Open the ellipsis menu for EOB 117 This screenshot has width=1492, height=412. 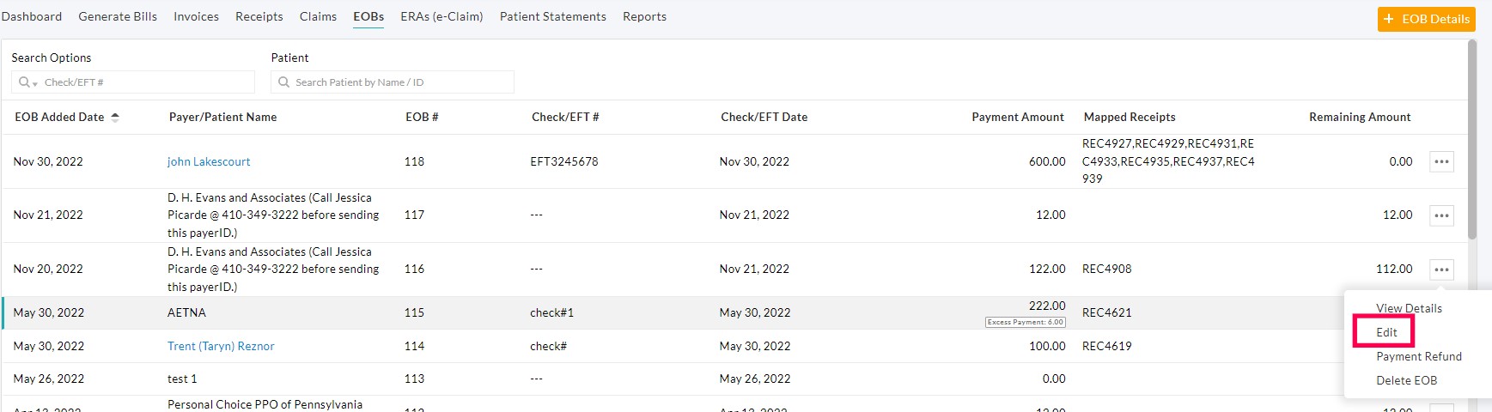[x=1441, y=215]
